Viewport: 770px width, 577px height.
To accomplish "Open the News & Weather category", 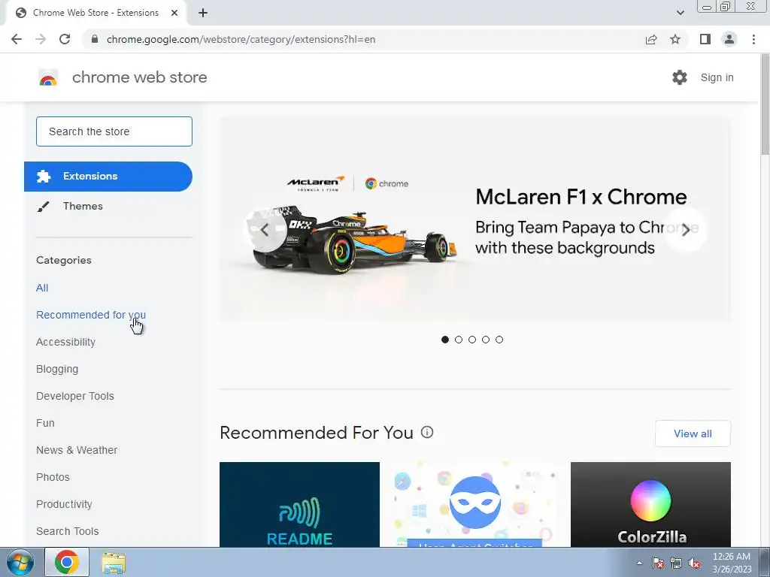I will (x=77, y=450).
